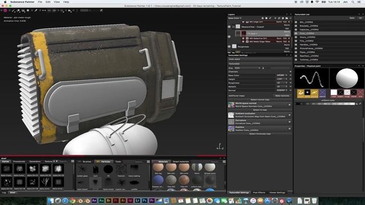365x205 pixels.
Task: Select the round black particle brush thumbnail
Action: (x=108, y=169)
